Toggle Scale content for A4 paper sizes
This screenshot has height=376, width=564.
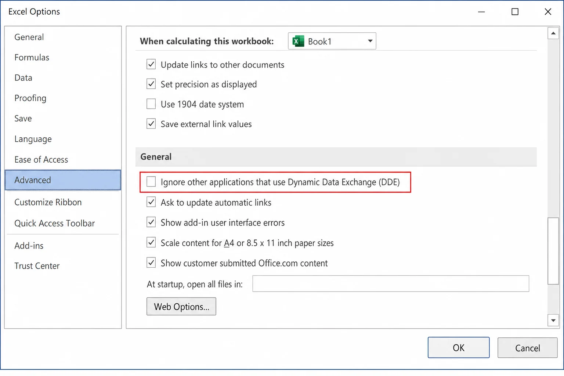151,242
